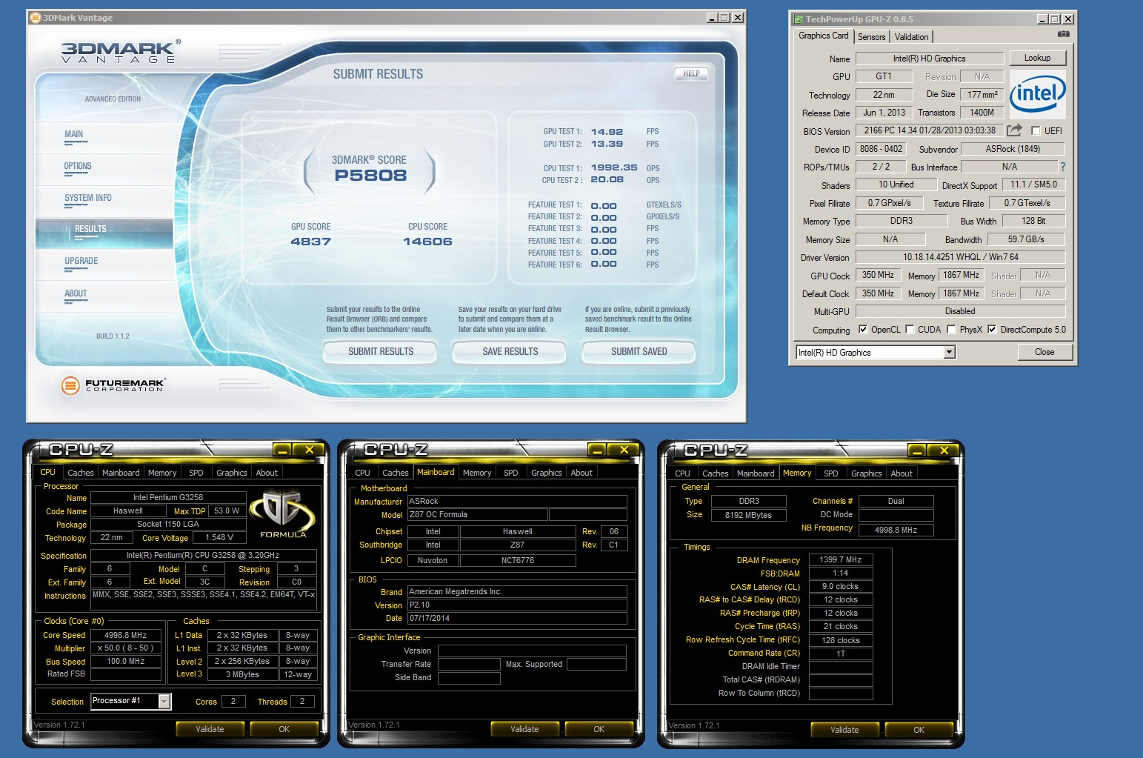Screen dimensions: 1143x758
Task: Minimize the Memory CPU-Z window
Action: click(917, 450)
